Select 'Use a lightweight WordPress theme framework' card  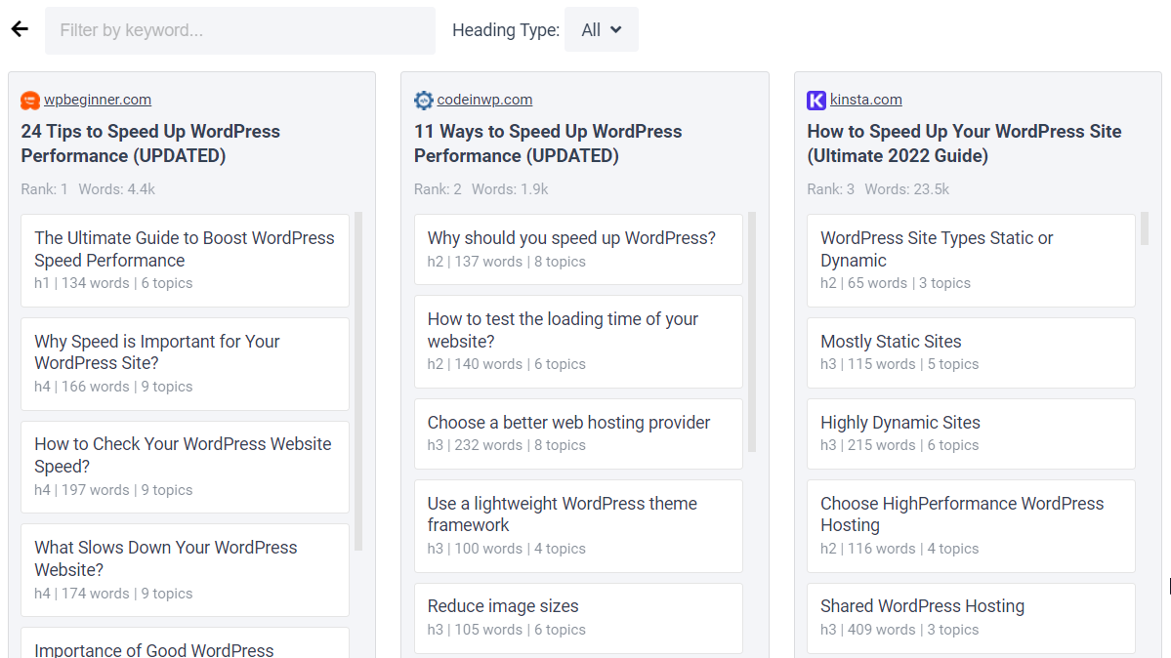pyautogui.click(x=579, y=526)
